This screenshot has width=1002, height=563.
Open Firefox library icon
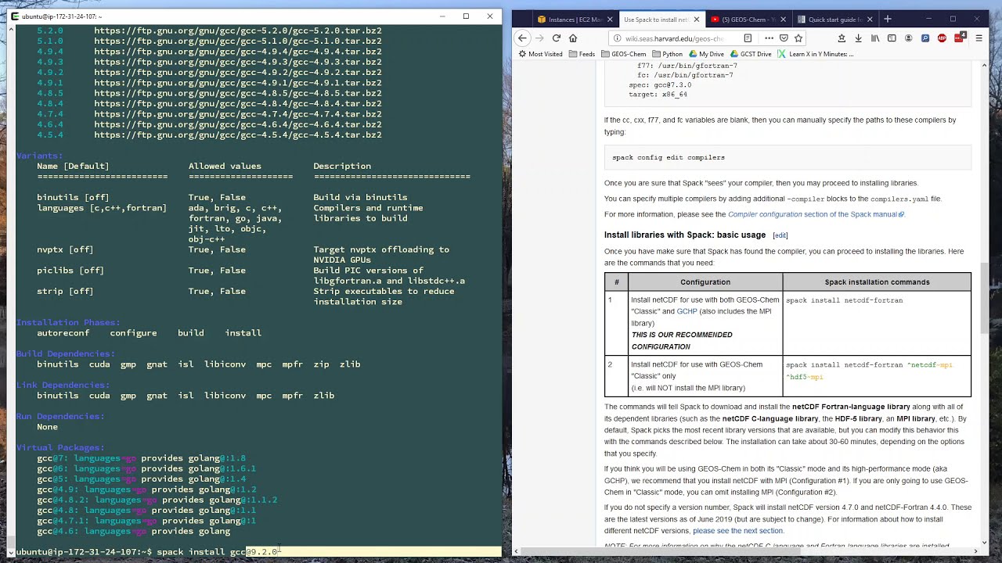(875, 38)
